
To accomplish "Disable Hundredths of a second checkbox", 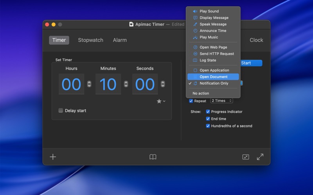I will [x=208, y=126].
